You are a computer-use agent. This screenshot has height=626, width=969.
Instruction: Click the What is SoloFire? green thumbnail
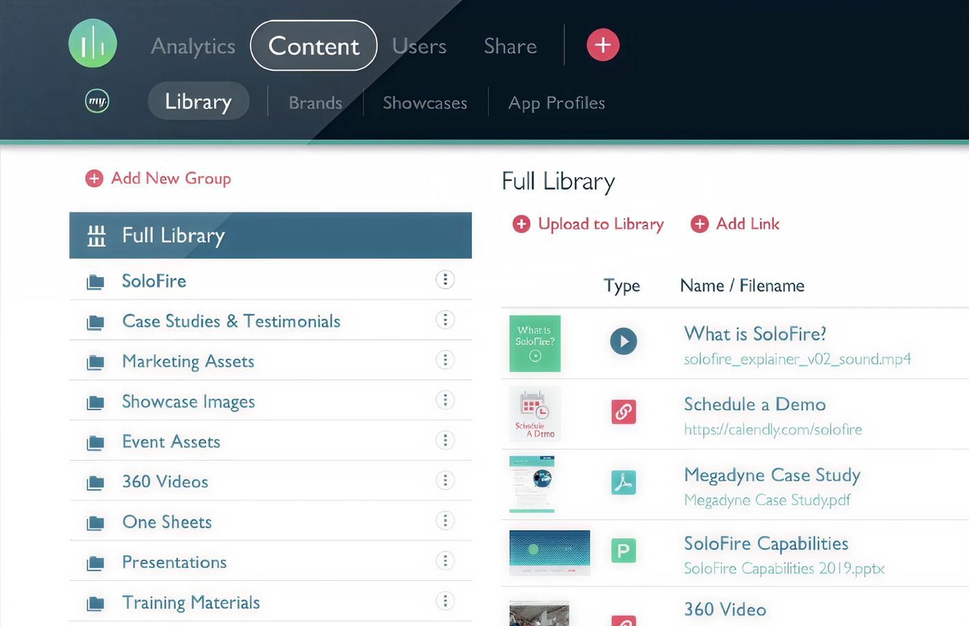[x=535, y=344]
